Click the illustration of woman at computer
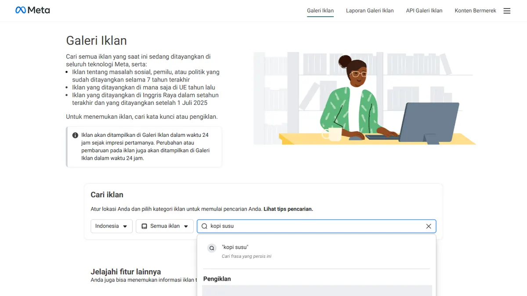Viewport: 527px width, 296px height. [365, 99]
